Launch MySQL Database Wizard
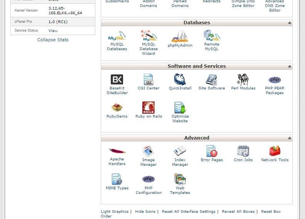305x219 pixels. (x=148, y=35)
